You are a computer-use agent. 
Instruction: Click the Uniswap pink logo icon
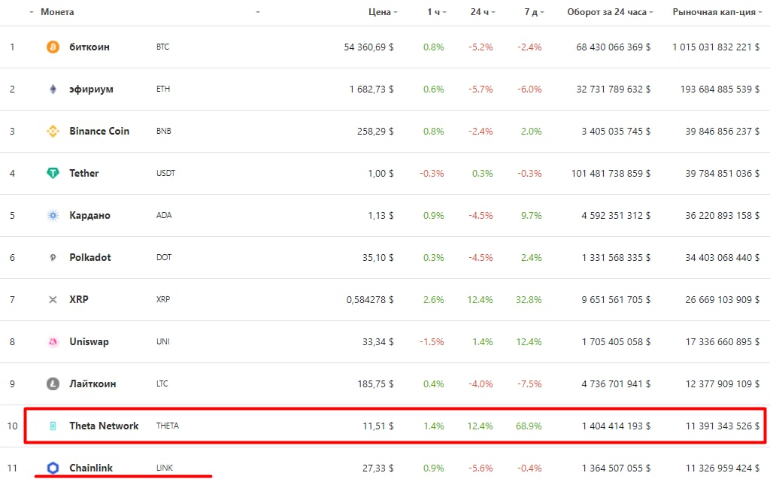pyautogui.click(x=53, y=341)
